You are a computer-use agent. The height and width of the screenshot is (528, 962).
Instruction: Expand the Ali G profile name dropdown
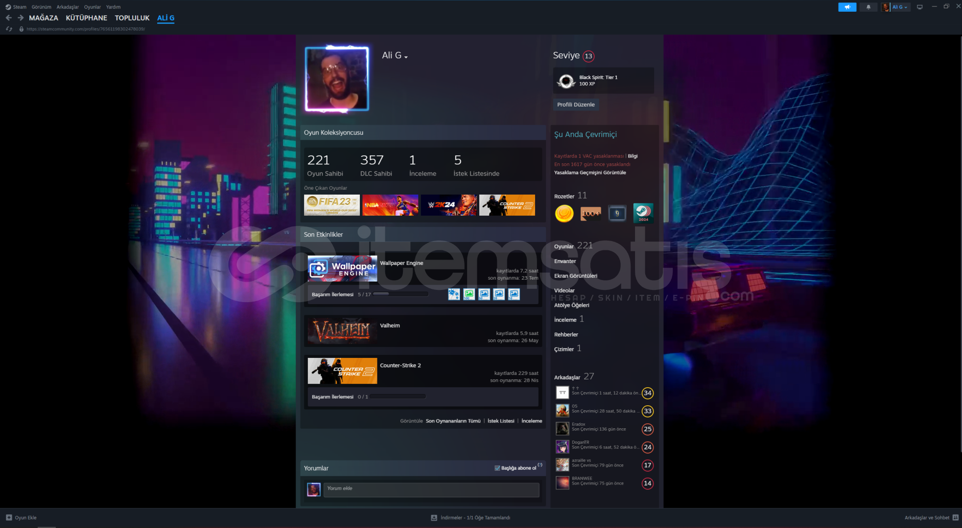pyautogui.click(x=406, y=57)
